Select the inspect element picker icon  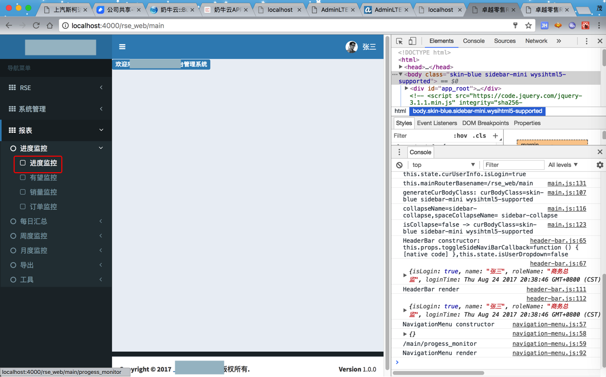pos(399,41)
